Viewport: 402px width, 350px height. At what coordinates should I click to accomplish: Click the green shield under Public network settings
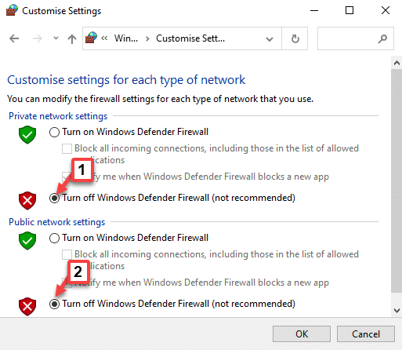27,241
